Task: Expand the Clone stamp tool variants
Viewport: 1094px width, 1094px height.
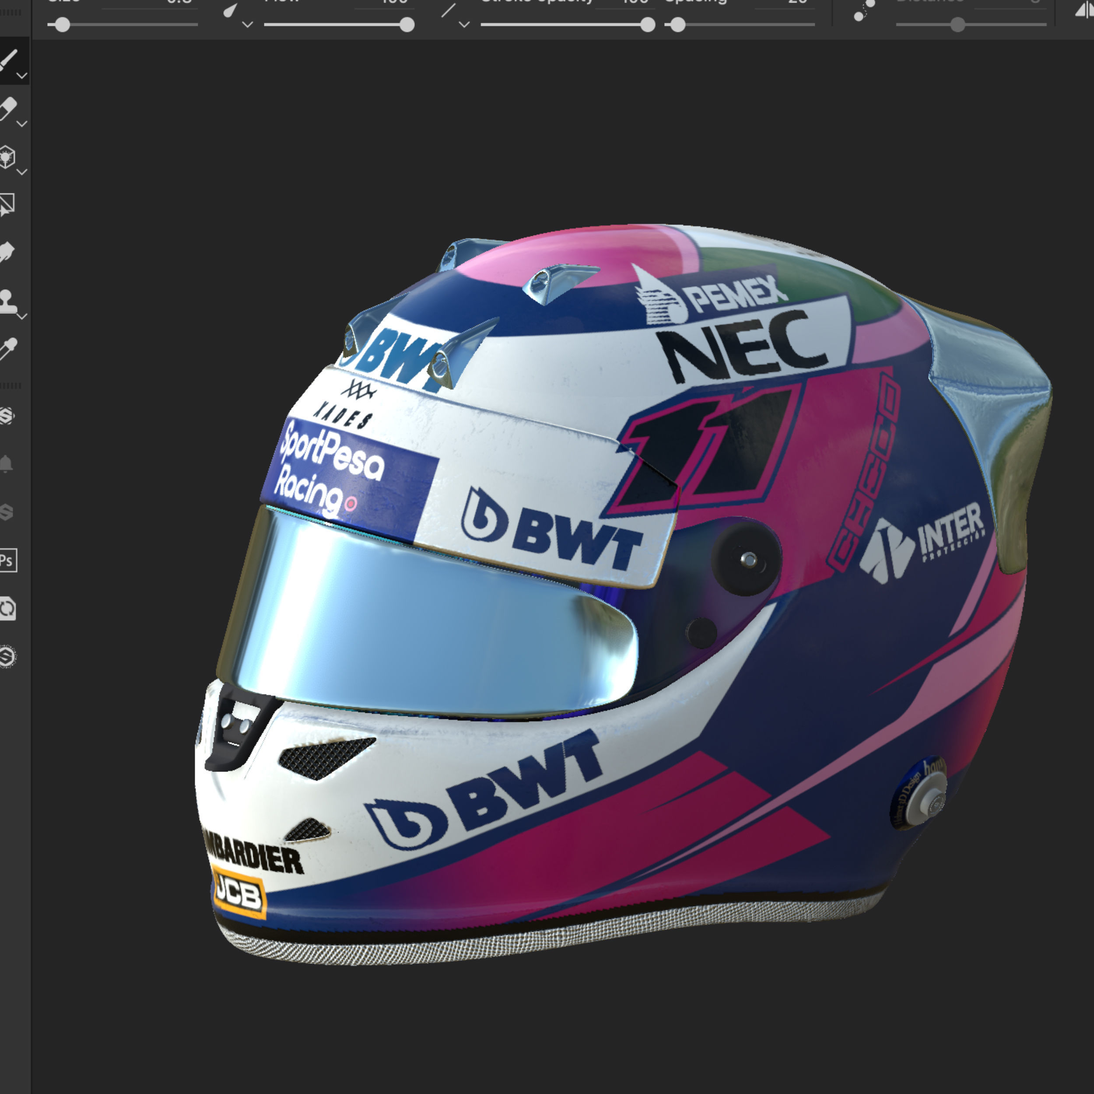Action: point(22,316)
